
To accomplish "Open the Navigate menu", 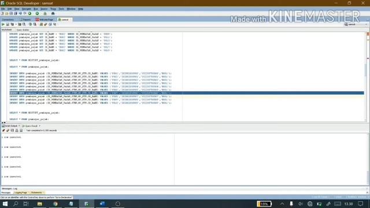I will (27, 9).
